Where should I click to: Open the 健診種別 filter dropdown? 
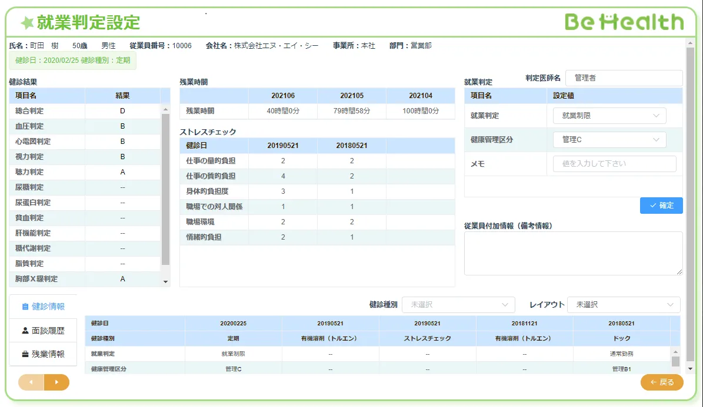(x=458, y=305)
